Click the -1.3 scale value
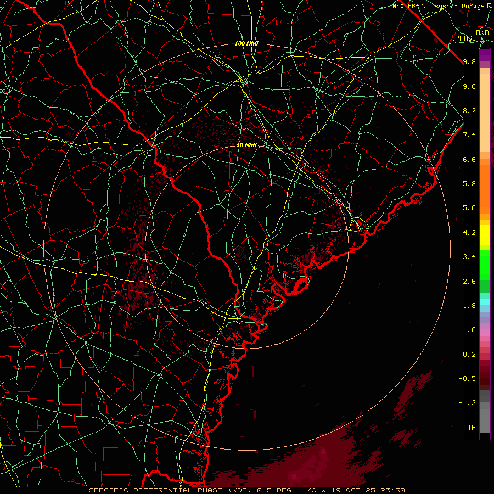 click(x=467, y=403)
